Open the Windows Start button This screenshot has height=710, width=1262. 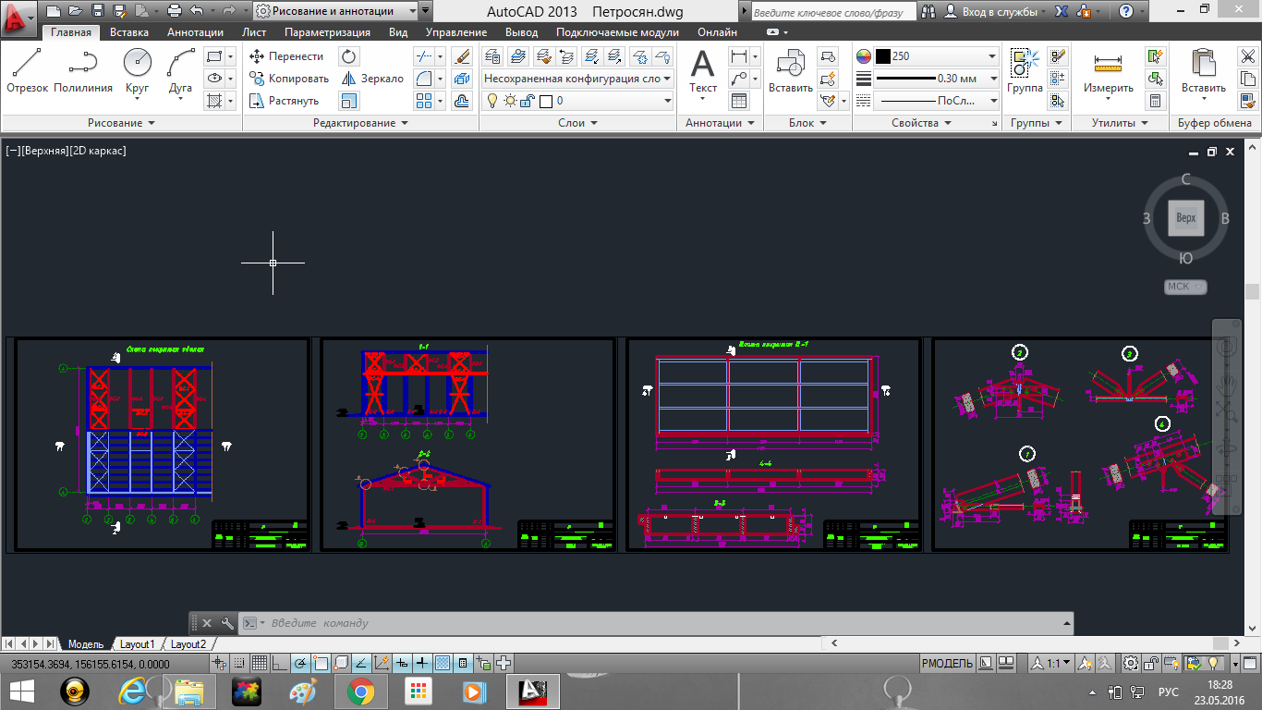coord(22,691)
